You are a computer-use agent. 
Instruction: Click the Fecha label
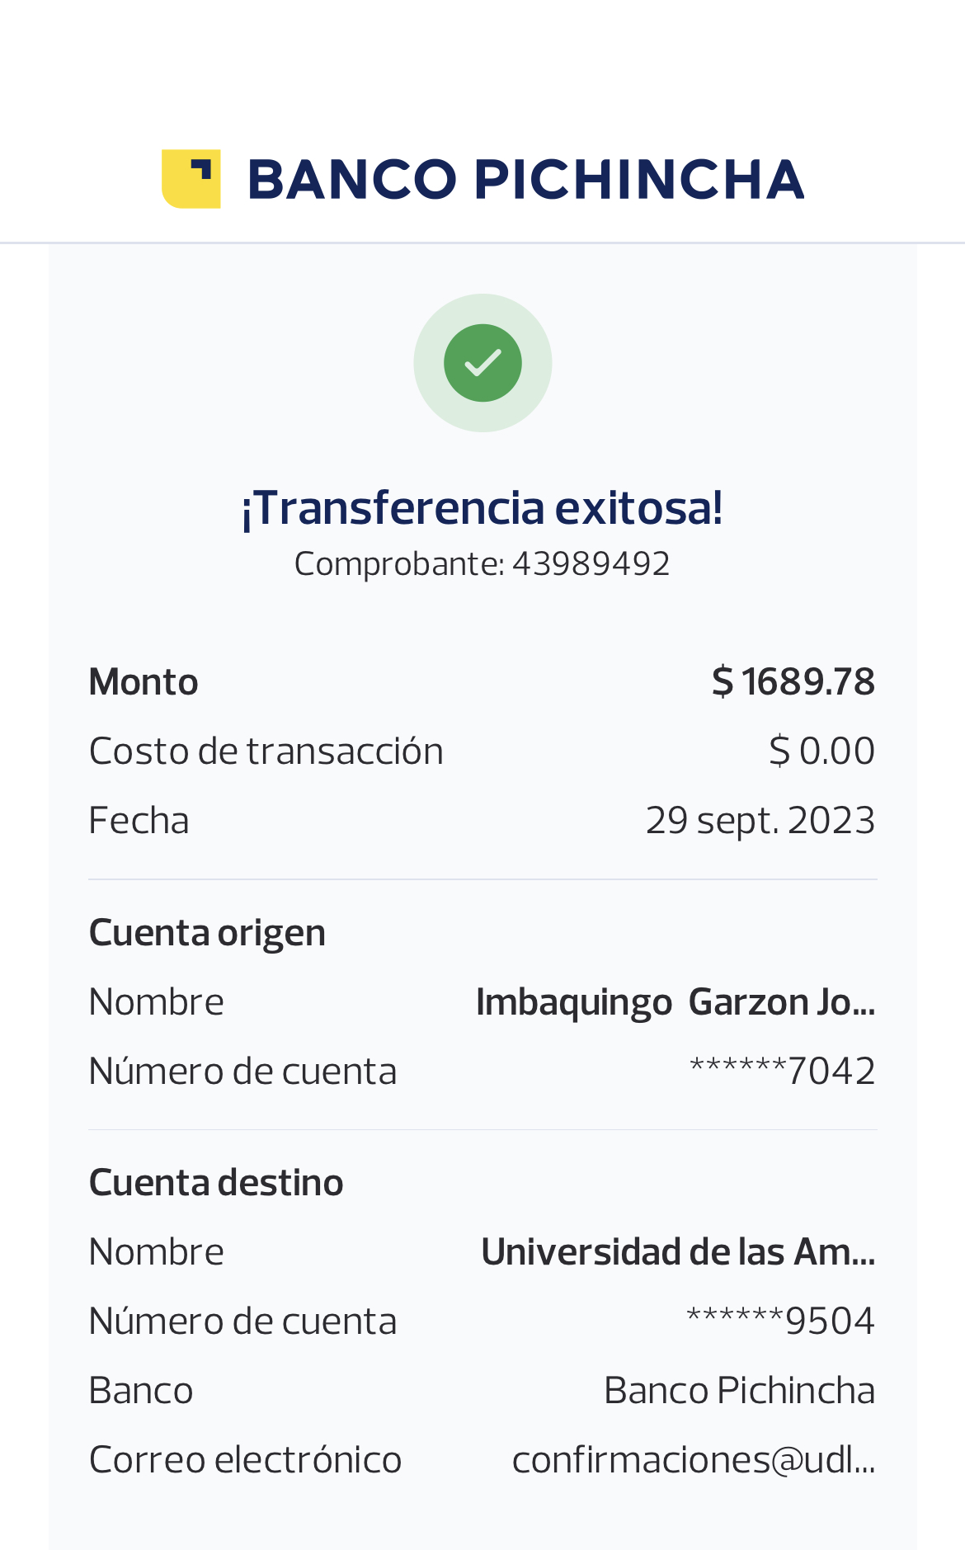139,821
